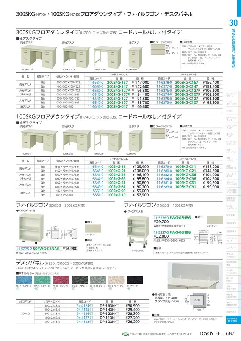Open desk panel code 94-4128
The image size is (241, 341).
click(x=85, y=322)
